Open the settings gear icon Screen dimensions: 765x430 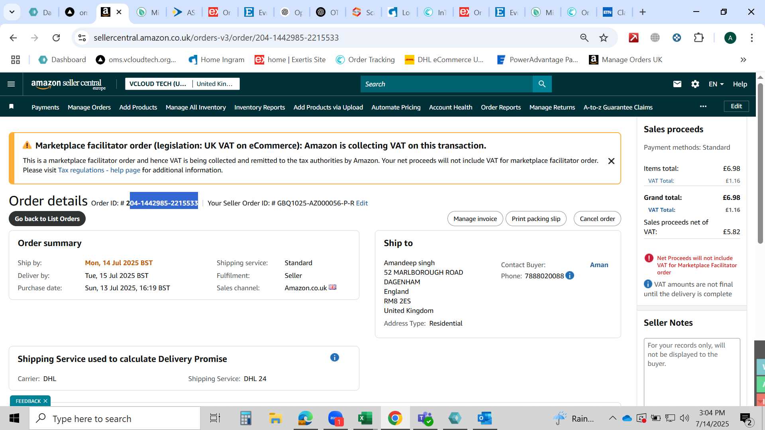coord(695,84)
